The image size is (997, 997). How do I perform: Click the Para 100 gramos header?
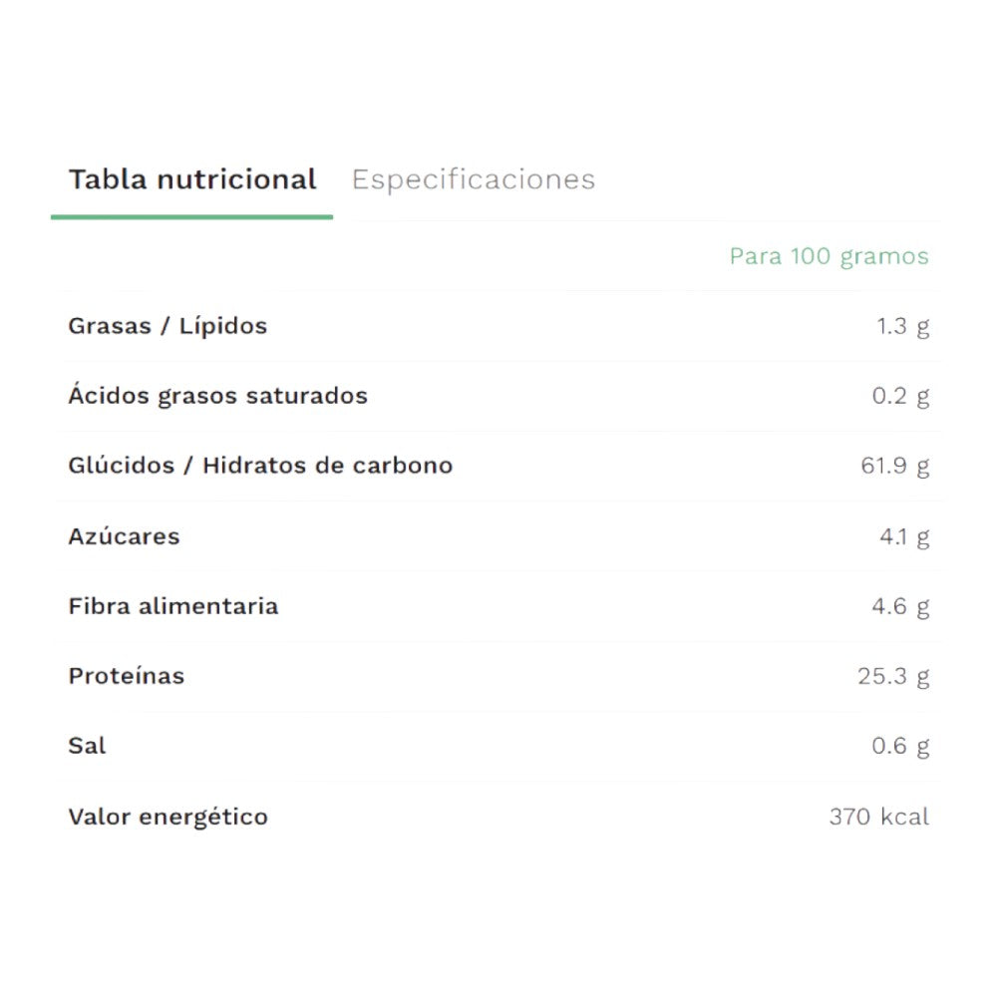[829, 256]
